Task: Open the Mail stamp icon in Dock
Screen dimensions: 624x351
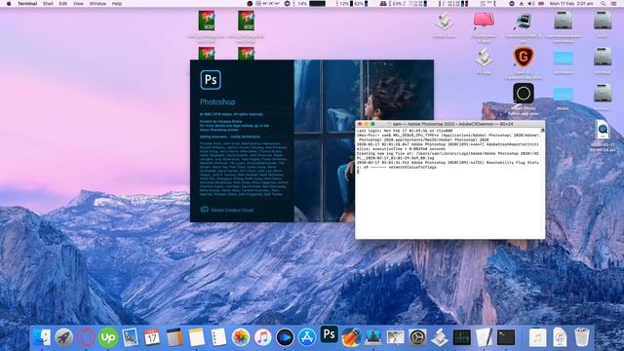Action: (x=130, y=337)
